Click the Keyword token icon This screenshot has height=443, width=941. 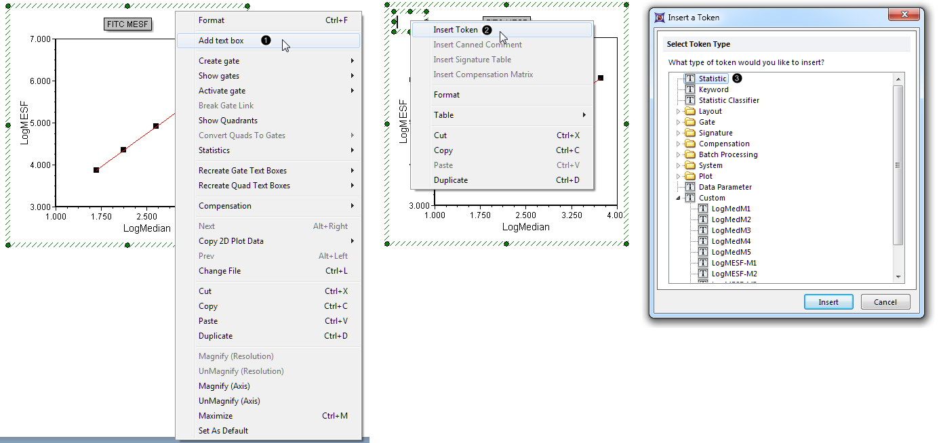690,89
